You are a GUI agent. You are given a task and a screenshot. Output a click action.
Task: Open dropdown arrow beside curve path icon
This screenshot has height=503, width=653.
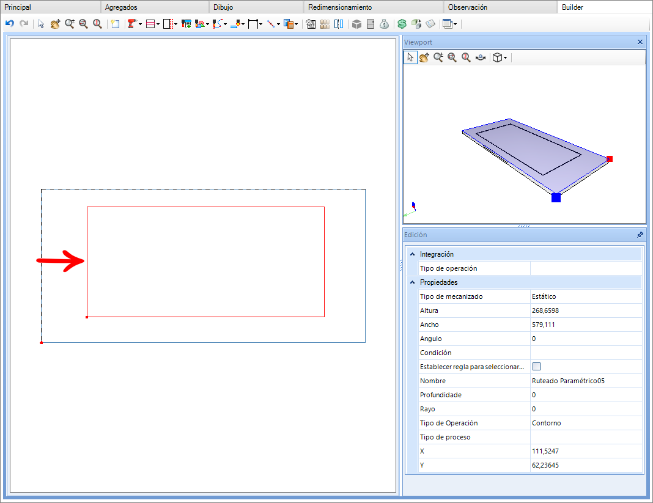(225, 24)
